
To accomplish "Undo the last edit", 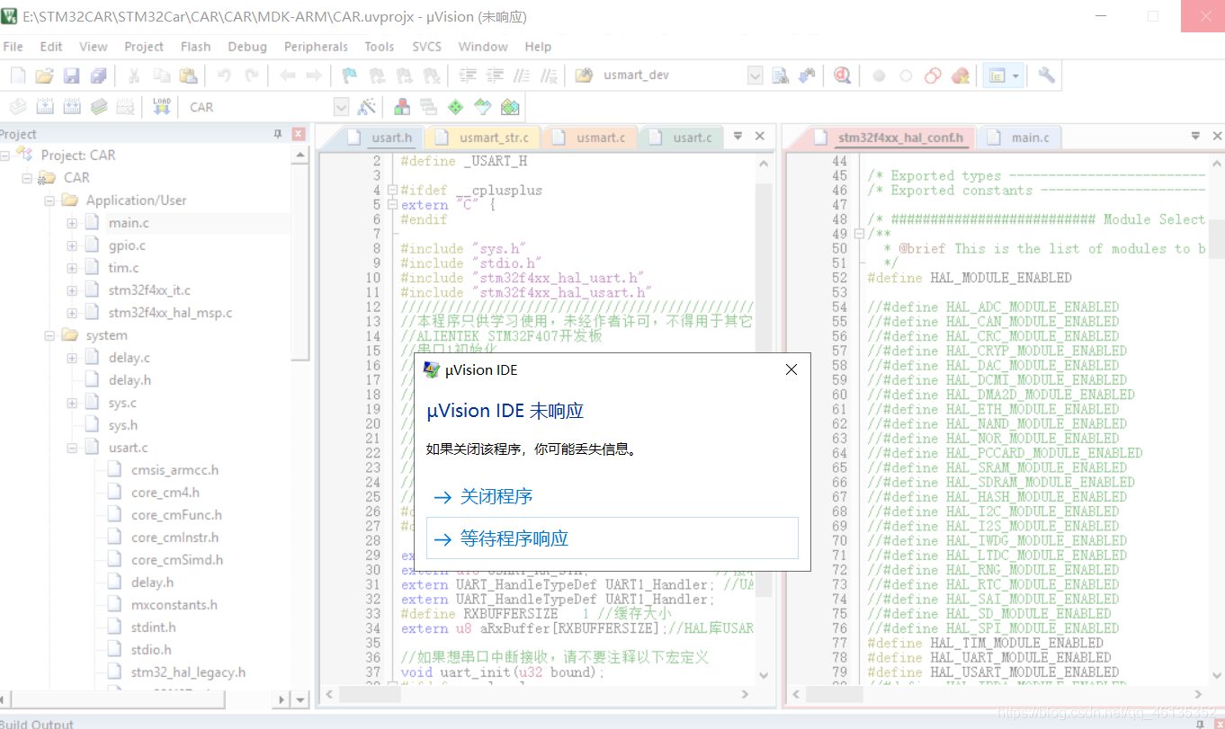I will [224, 76].
